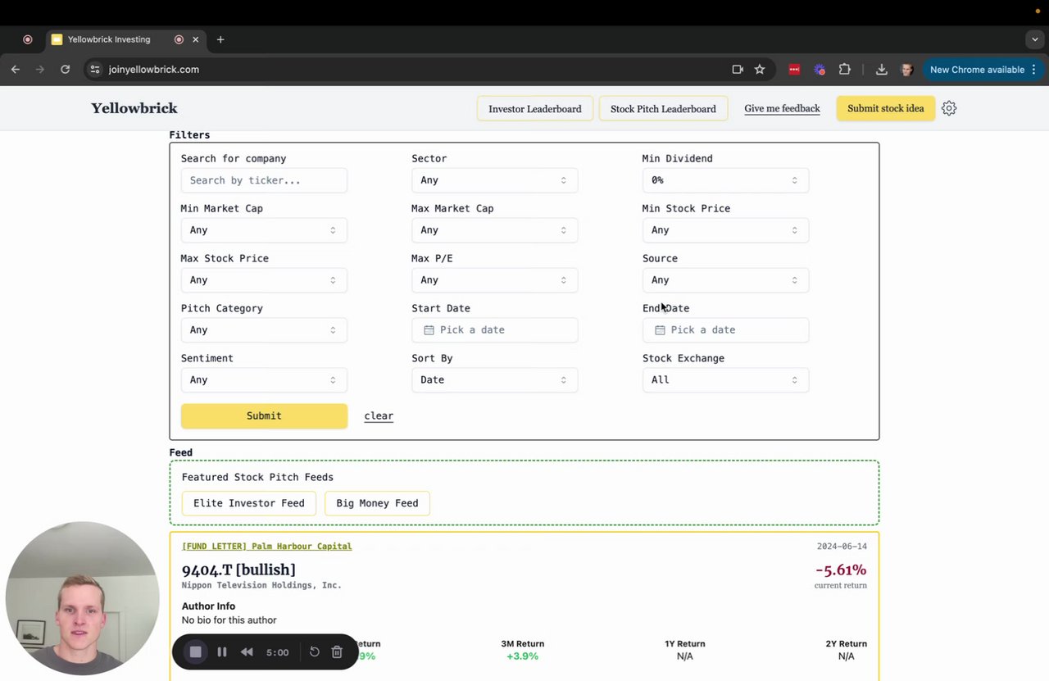Open the Sort By dropdown

[x=494, y=380]
